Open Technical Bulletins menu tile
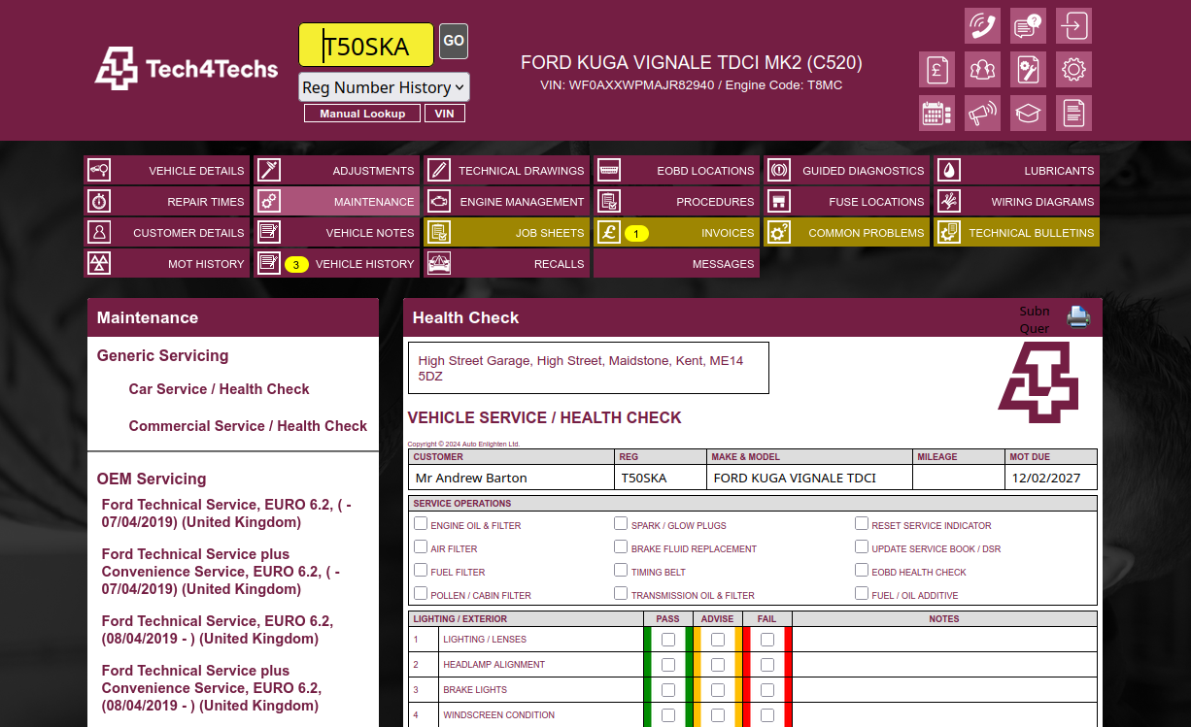 (x=1016, y=232)
